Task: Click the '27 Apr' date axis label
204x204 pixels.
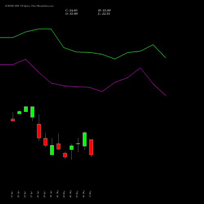Action: coord(31,194)
